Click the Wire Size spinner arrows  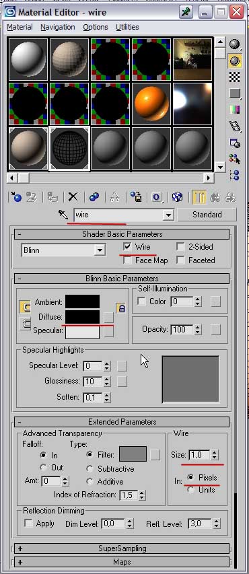click(x=214, y=455)
